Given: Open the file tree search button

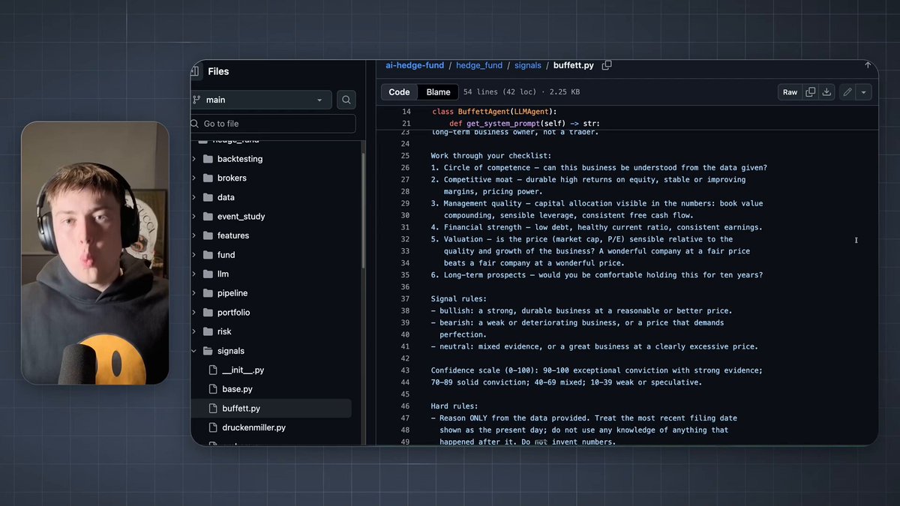Looking at the screenshot, I should tap(346, 100).
